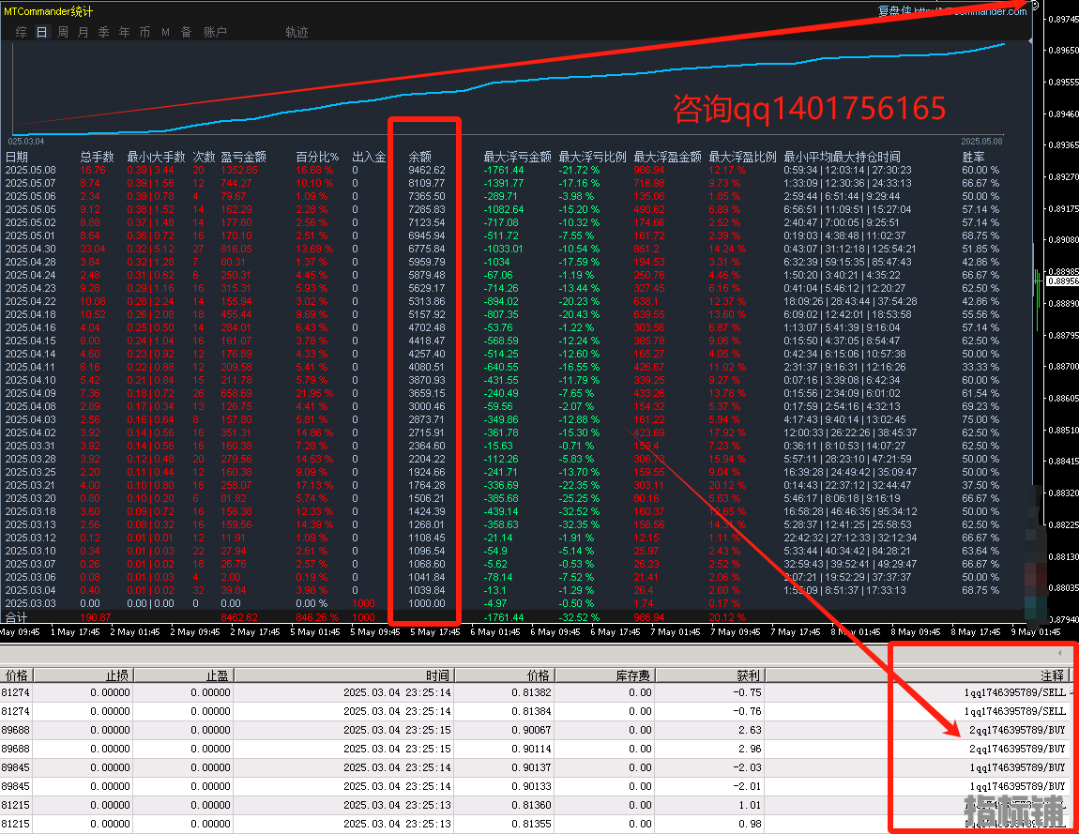This screenshot has height=834, width=1079.
Task: Click the current price label 0.88956 on scale
Action: [x=1063, y=281]
